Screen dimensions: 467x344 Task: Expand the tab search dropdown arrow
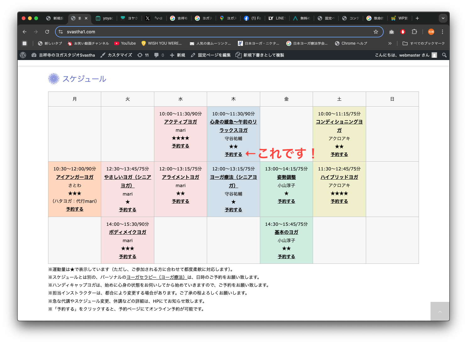[x=443, y=18]
